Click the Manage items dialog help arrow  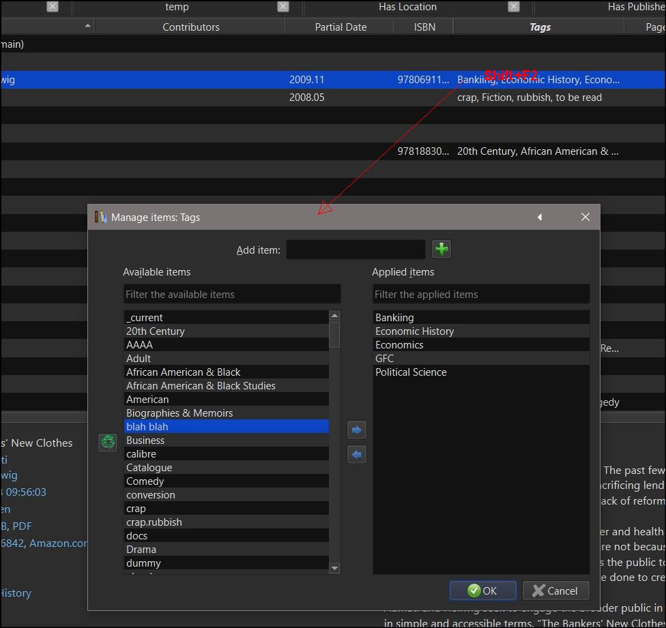click(x=539, y=218)
